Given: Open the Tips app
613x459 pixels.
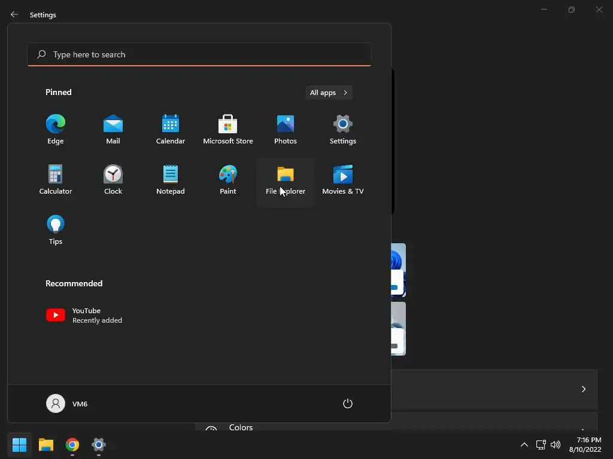Looking at the screenshot, I should tap(56, 230).
